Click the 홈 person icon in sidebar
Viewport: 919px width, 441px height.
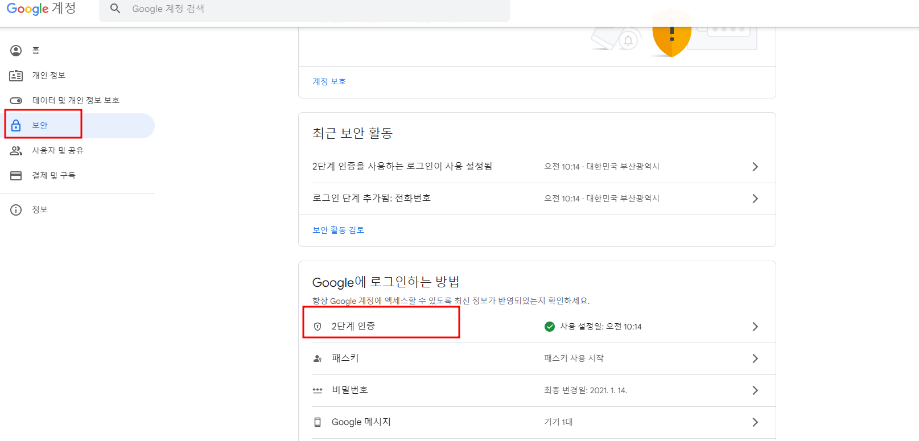[16, 51]
